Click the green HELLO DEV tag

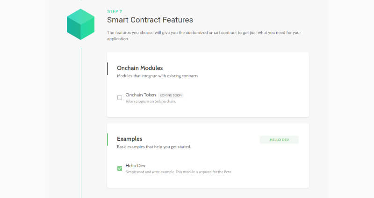pyautogui.click(x=279, y=139)
